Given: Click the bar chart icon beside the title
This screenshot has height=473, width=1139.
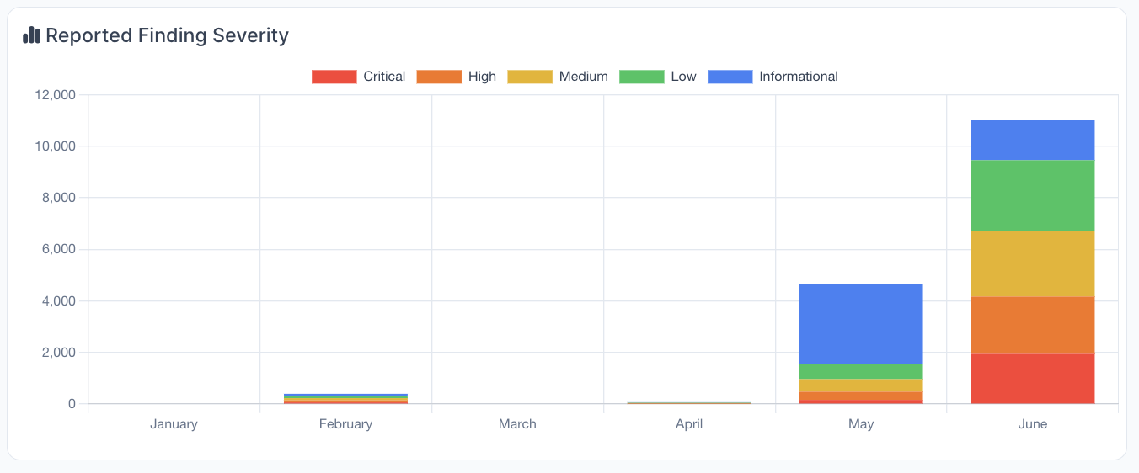Looking at the screenshot, I should 31,35.
